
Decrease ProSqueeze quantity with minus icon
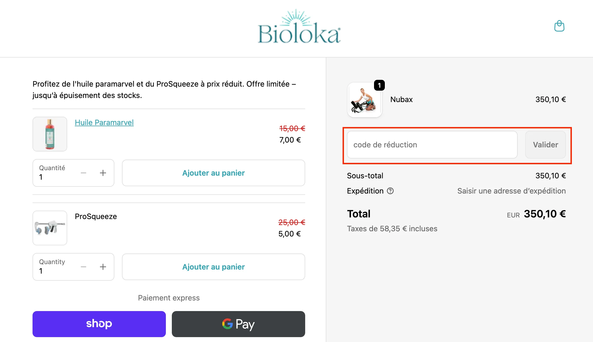click(x=83, y=267)
